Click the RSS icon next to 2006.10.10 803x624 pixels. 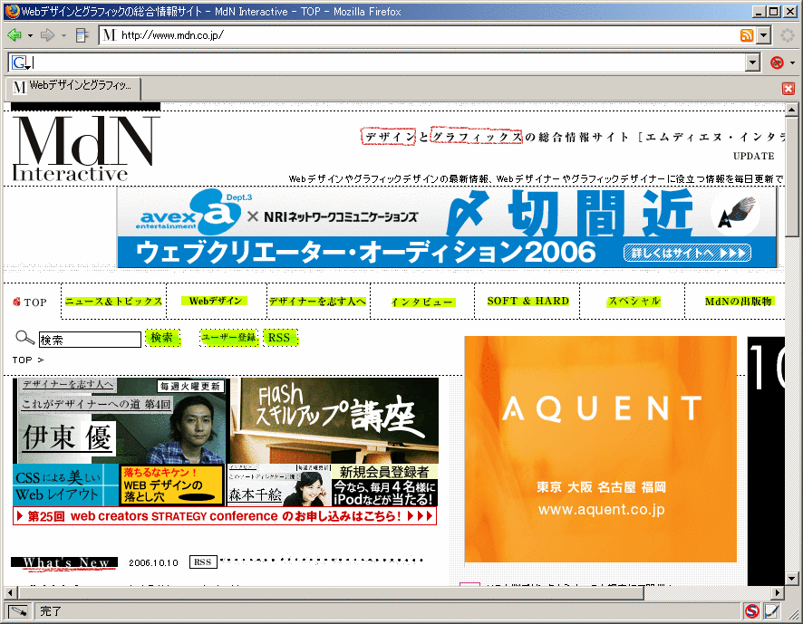coord(202,562)
